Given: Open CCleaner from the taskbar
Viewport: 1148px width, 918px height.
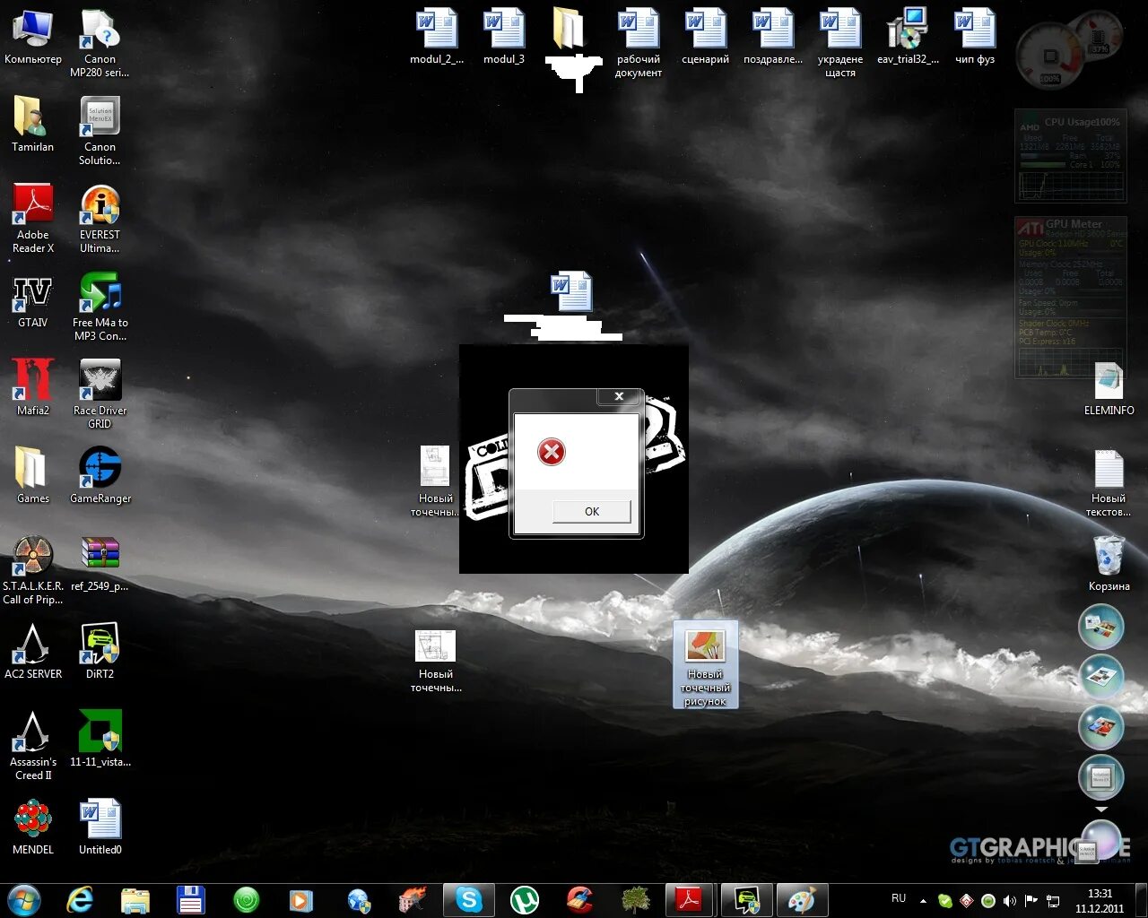Looking at the screenshot, I should pos(579,900).
